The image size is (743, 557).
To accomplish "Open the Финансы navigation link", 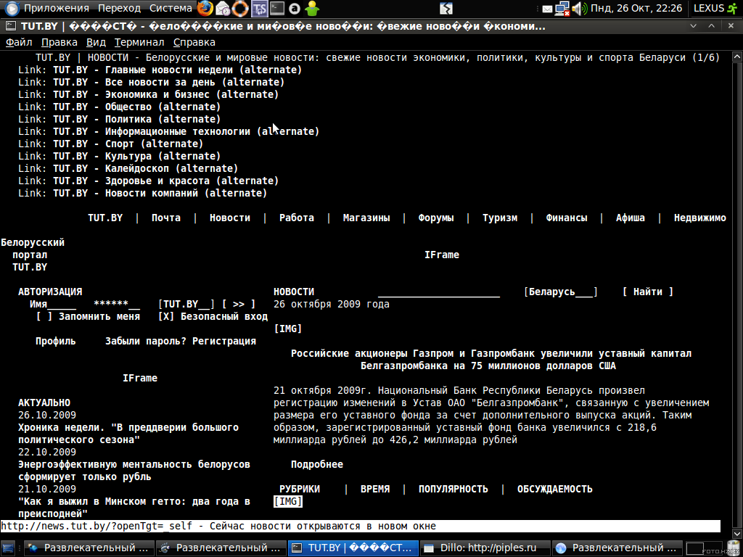I will tap(567, 218).
